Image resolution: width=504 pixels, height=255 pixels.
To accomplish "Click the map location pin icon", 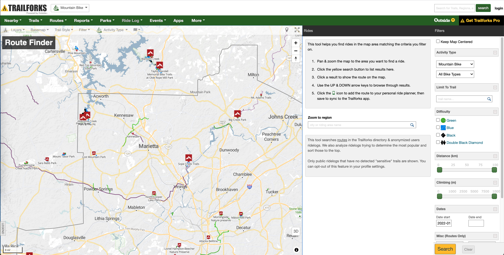I will pos(287,30).
